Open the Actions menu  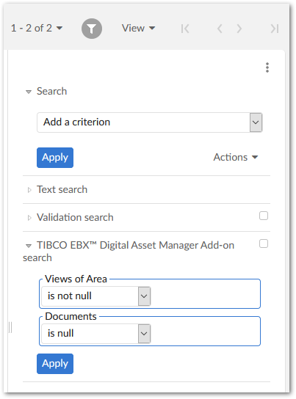pyautogui.click(x=236, y=157)
